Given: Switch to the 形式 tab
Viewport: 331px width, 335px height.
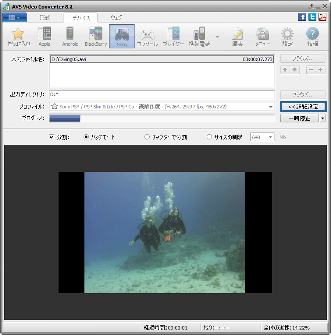Looking at the screenshot, I should click(x=45, y=18).
